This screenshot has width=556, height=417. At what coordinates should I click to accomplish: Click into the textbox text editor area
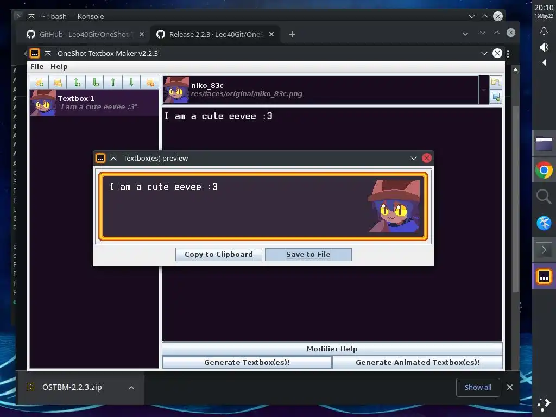coord(332,224)
